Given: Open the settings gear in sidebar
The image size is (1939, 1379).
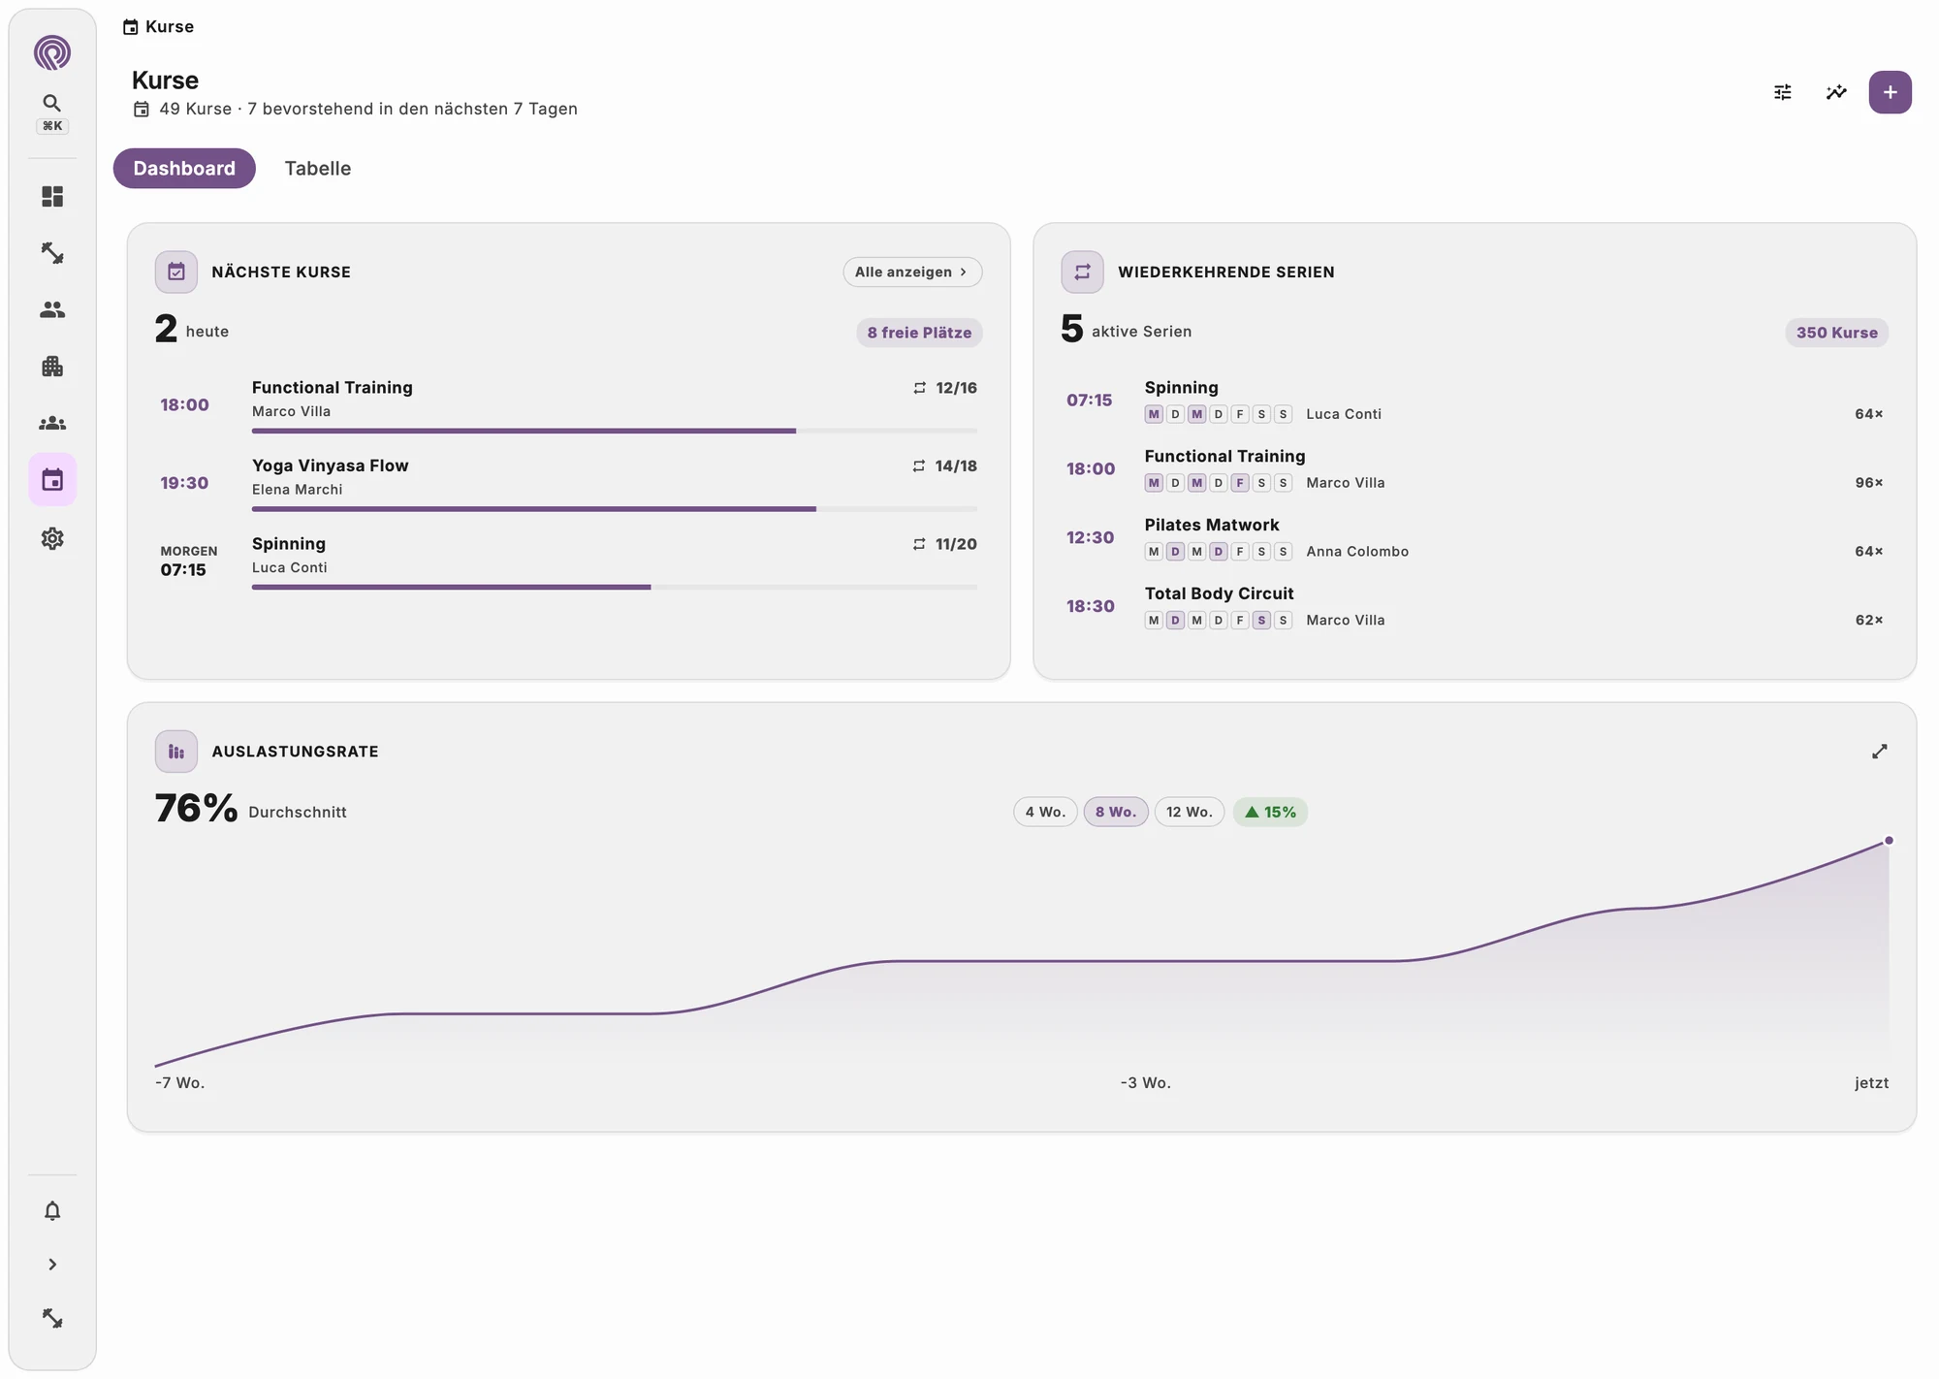Looking at the screenshot, I should tap(52, 538).
